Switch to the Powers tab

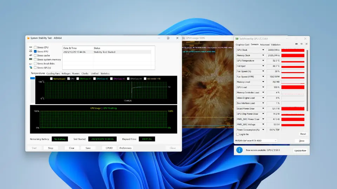coord(76,73)
